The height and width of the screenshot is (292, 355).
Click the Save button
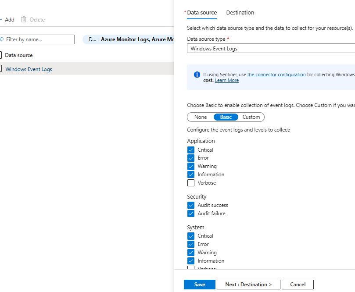click(199, 285)
